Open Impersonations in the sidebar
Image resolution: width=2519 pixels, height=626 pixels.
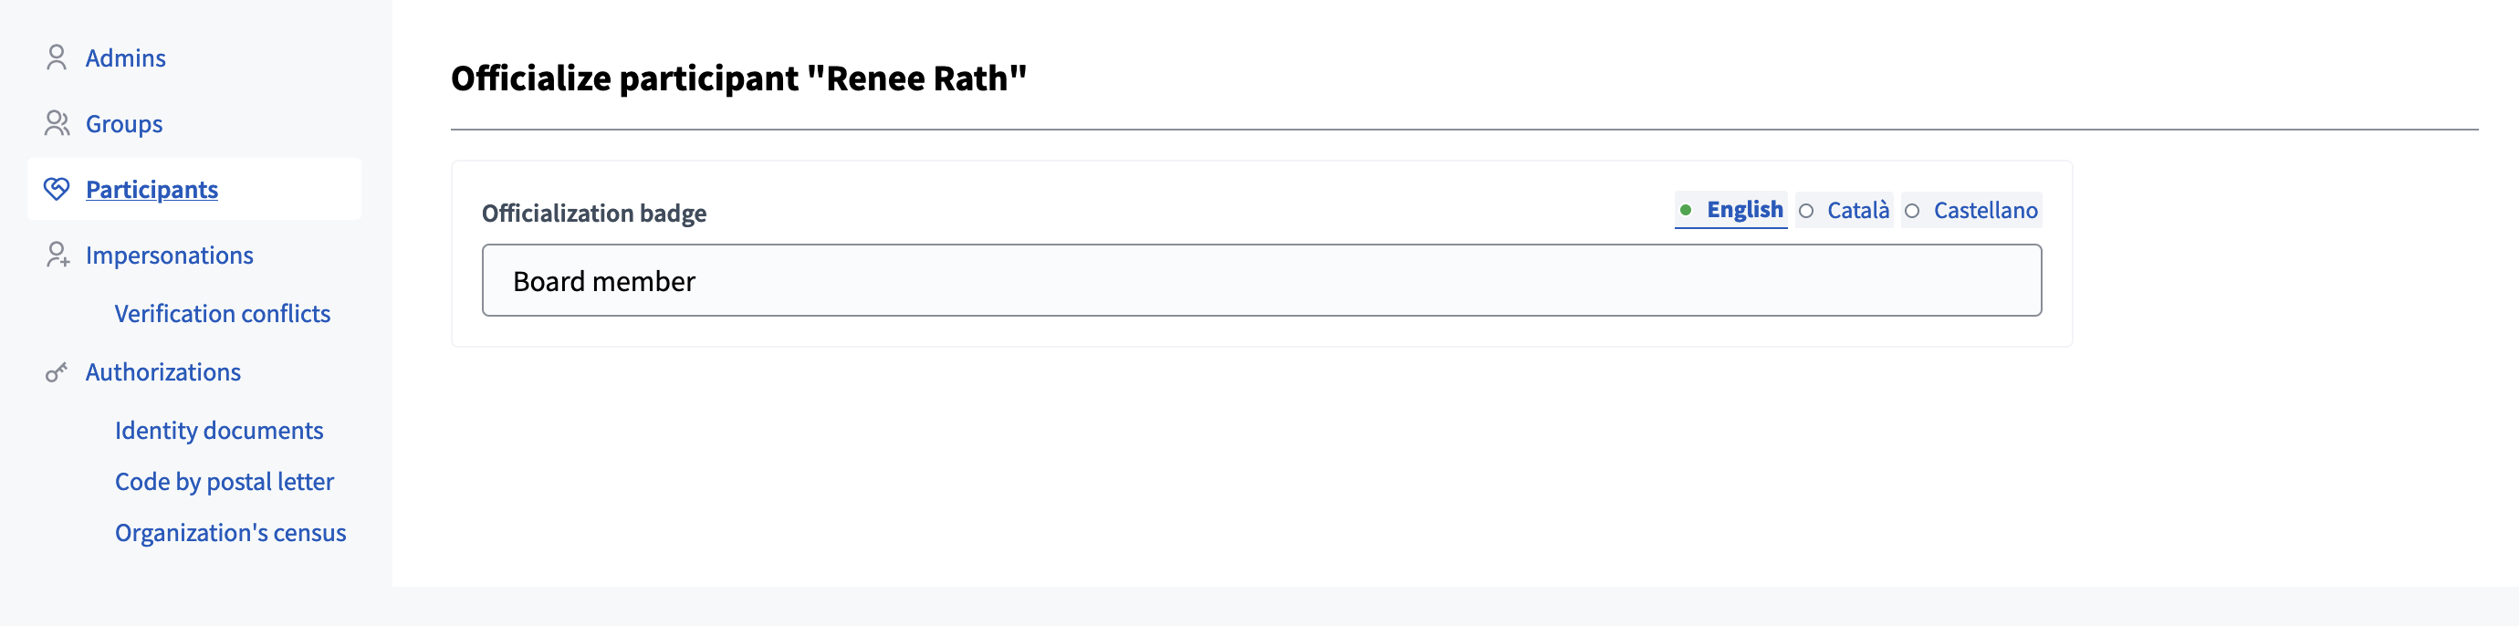pos(169,256)
